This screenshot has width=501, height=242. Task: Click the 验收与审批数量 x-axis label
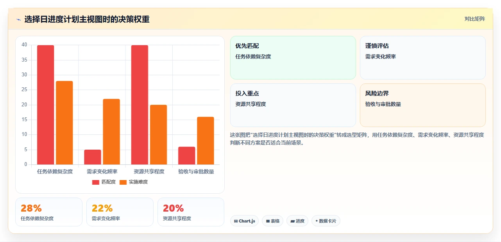[196, 171]
